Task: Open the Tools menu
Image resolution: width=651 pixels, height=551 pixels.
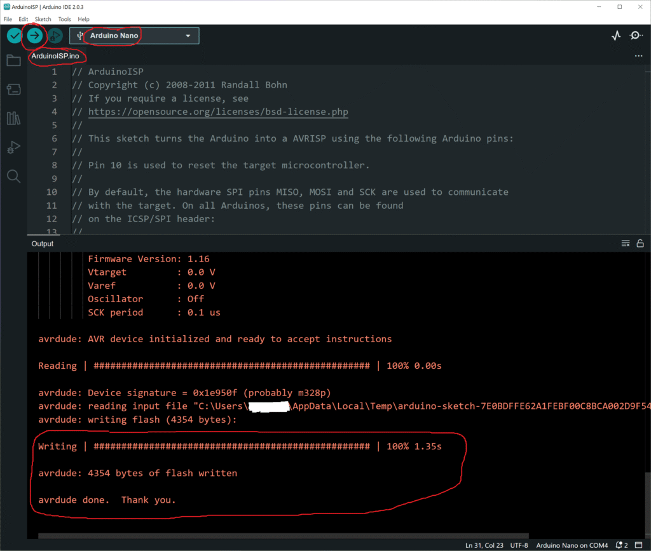Action: 64,19
